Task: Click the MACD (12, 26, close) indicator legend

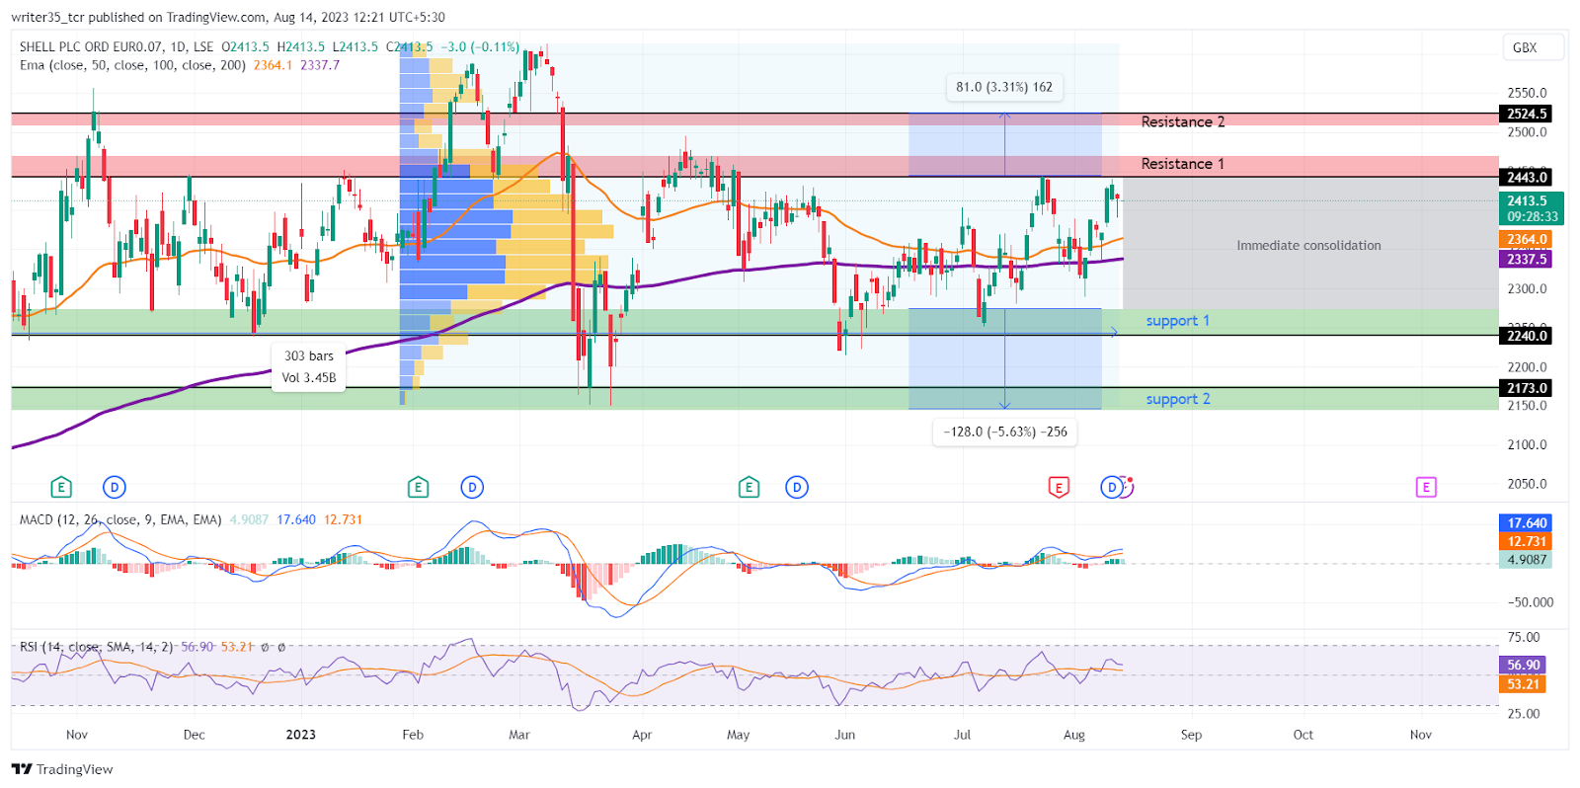Action: pos(120,519)
